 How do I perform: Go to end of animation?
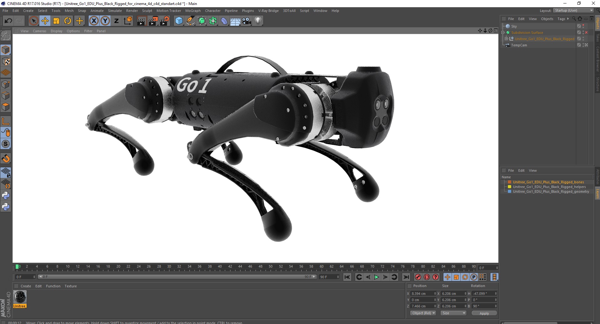coord(406,277)
